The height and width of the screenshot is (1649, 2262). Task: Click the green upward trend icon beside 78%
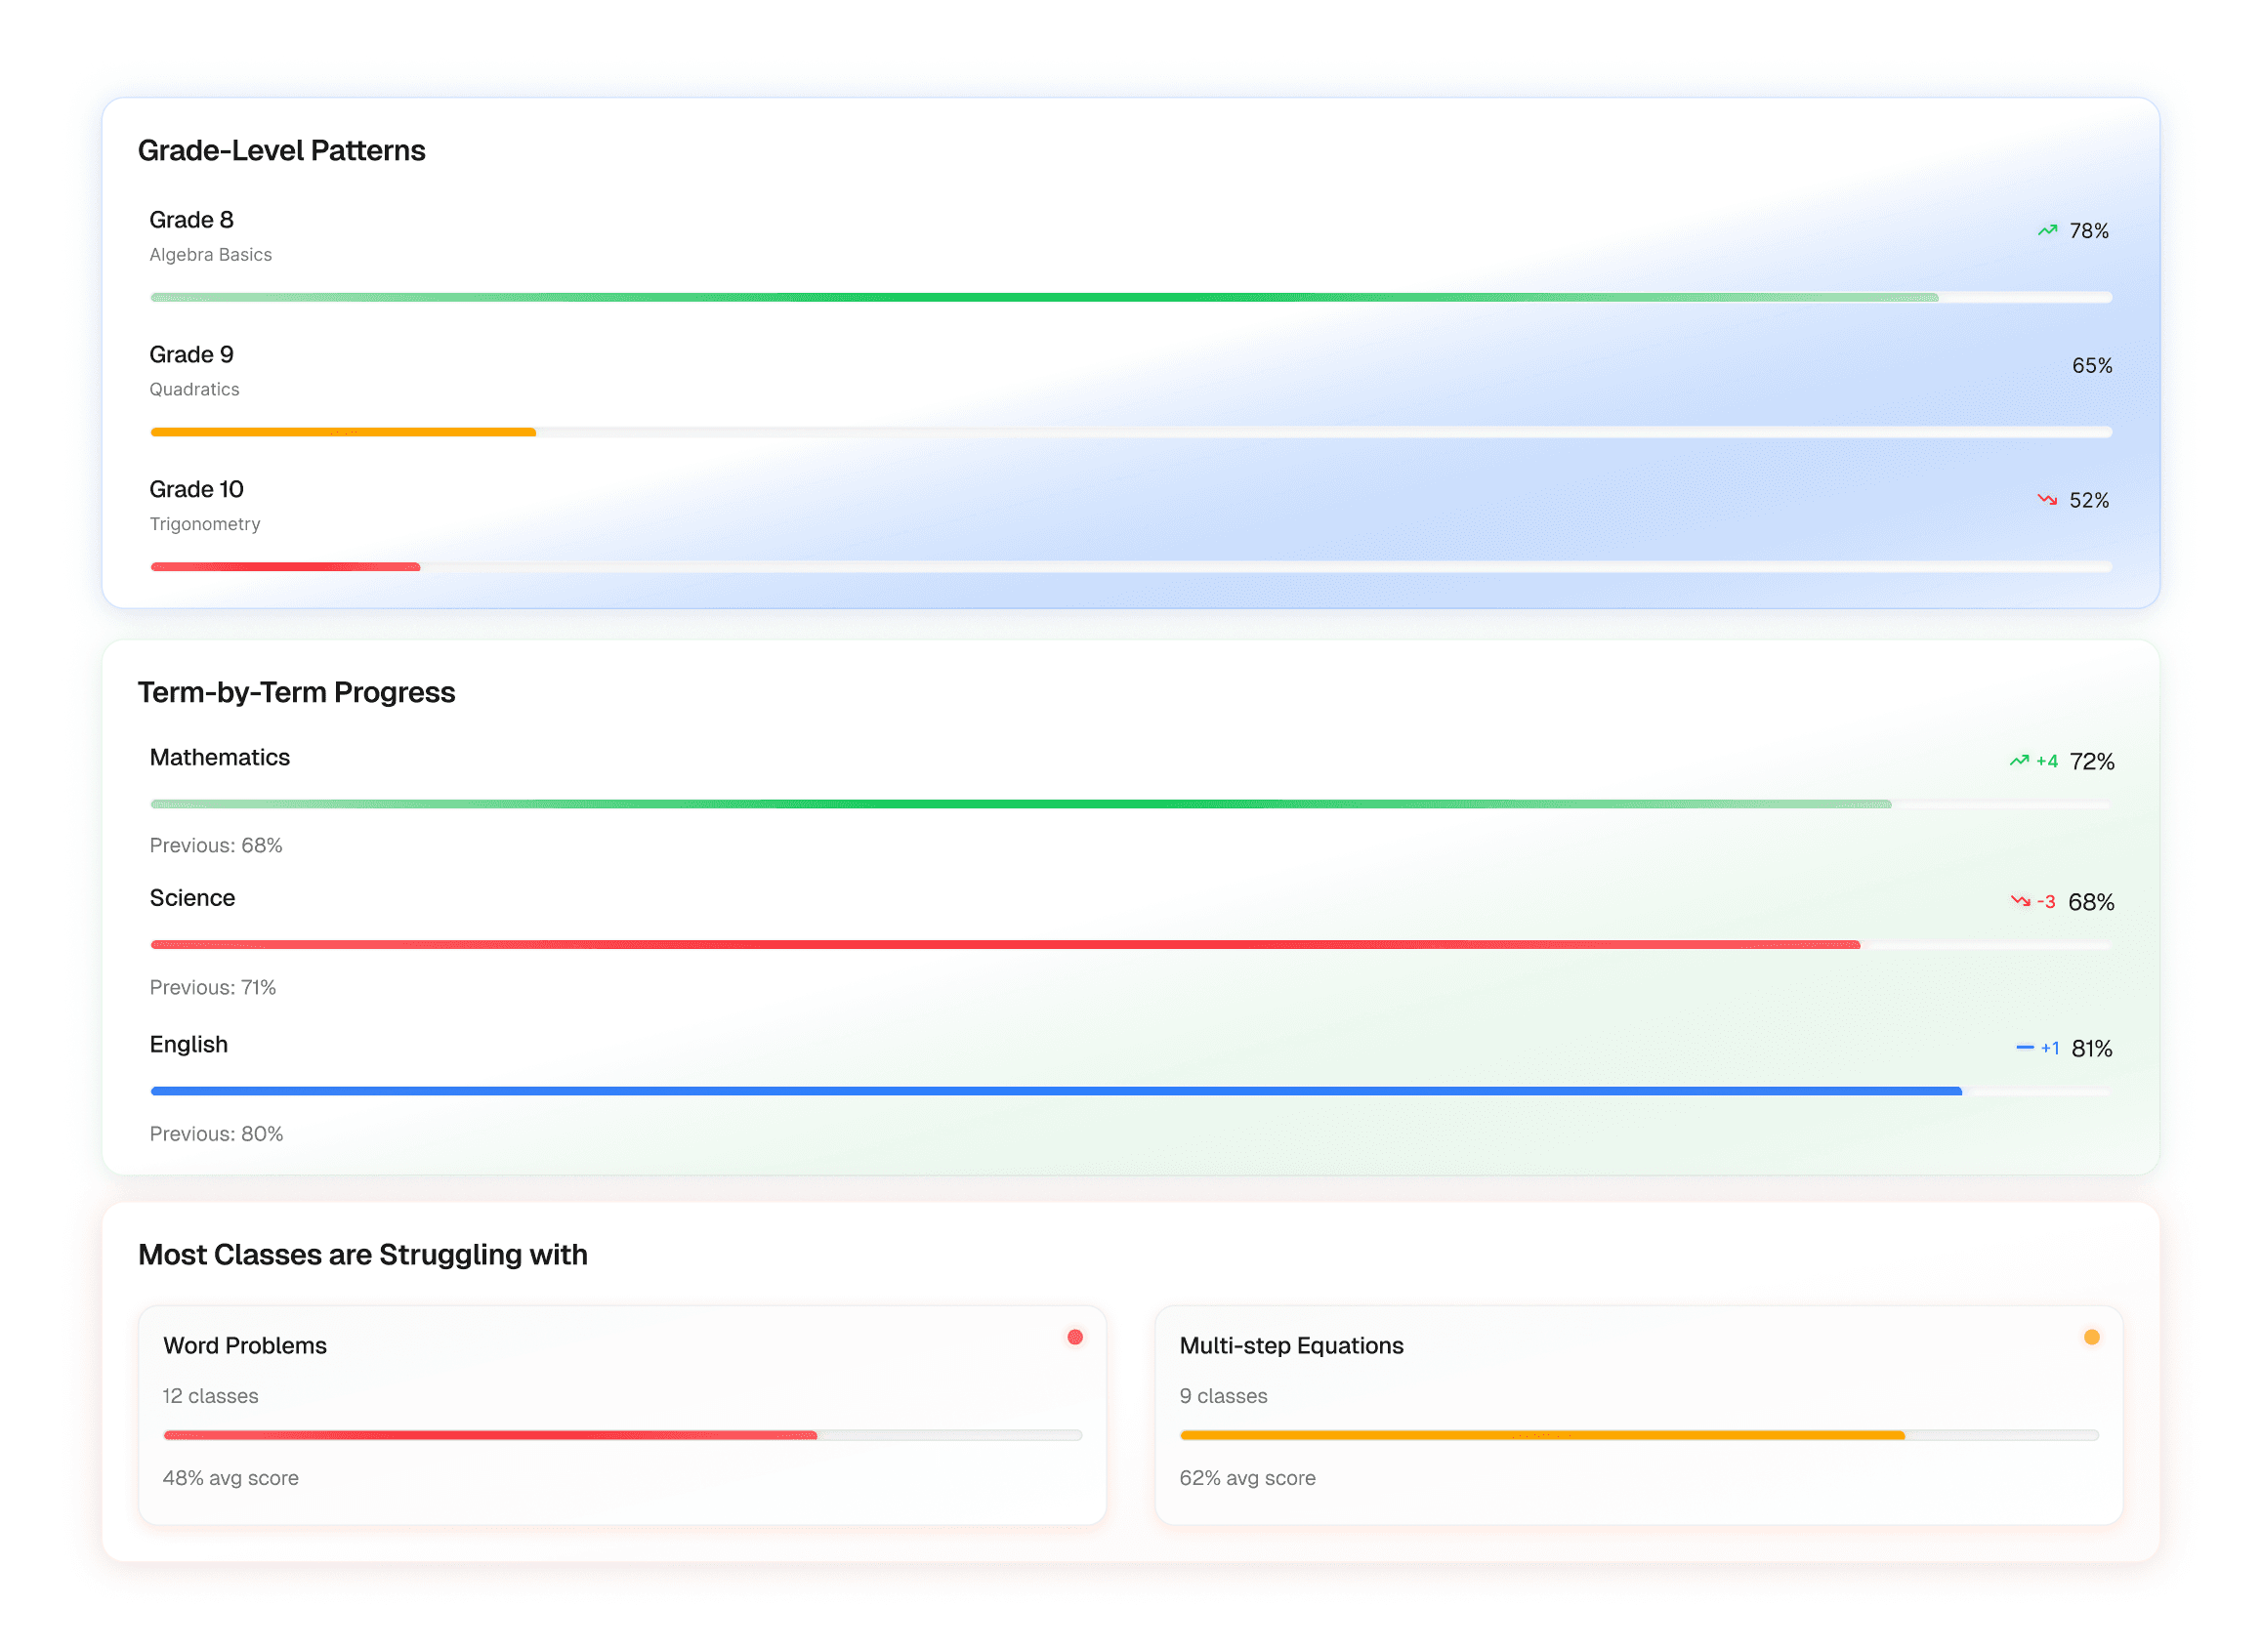[2046, 230]
